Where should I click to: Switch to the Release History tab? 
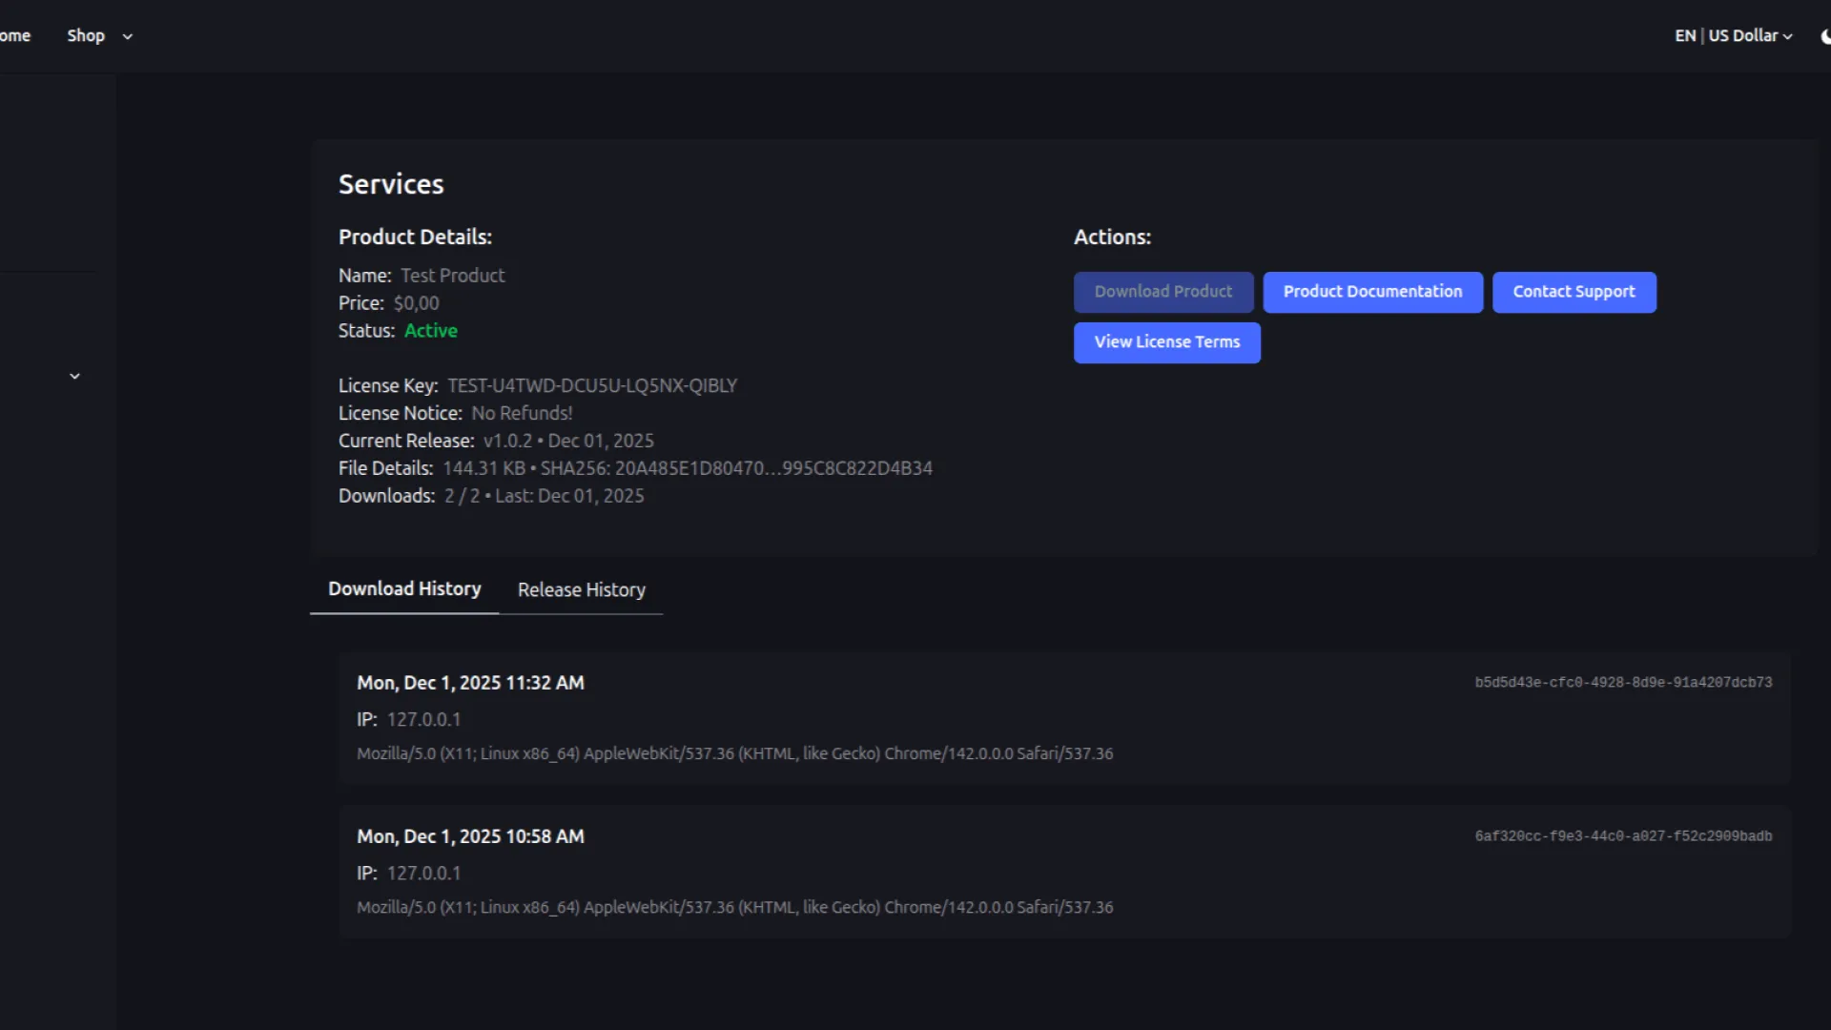(x=581, y=590)
